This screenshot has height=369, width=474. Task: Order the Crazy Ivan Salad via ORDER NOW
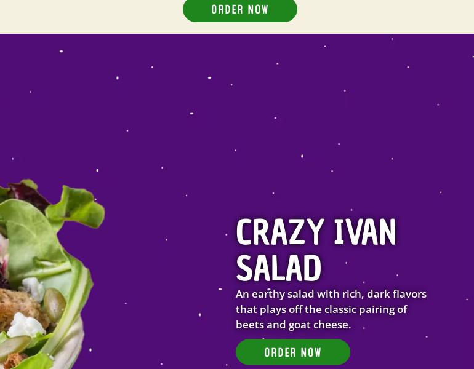click(293, 352)
